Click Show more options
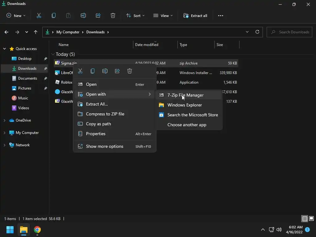The height and width of the screenshot is (237, 316). click(x=115, y=146)
